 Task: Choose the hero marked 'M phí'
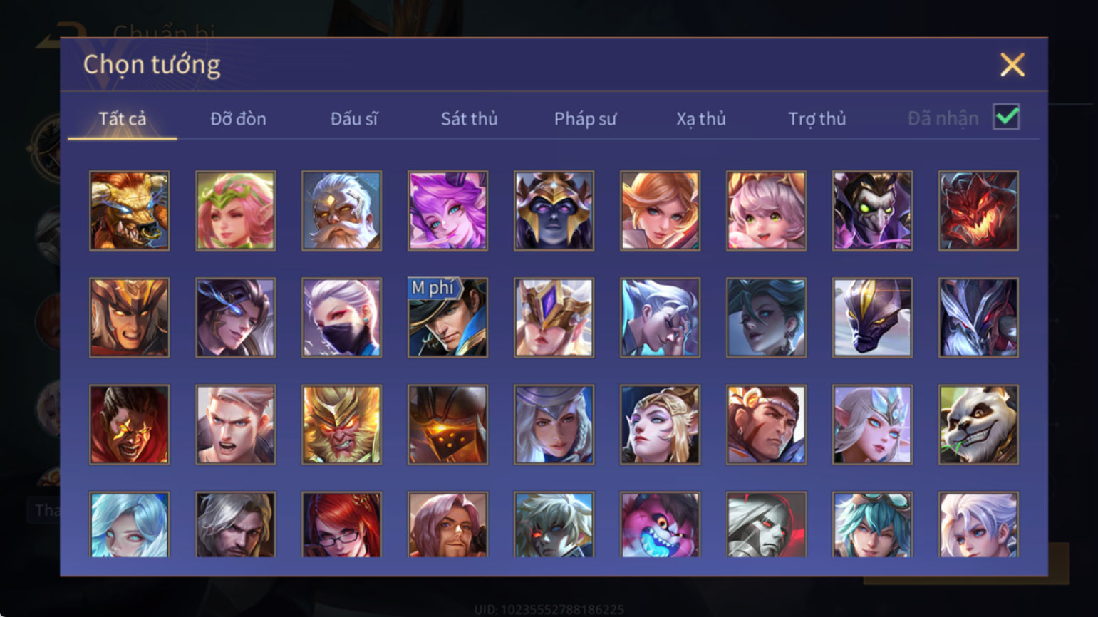click(x=447, y=317)
